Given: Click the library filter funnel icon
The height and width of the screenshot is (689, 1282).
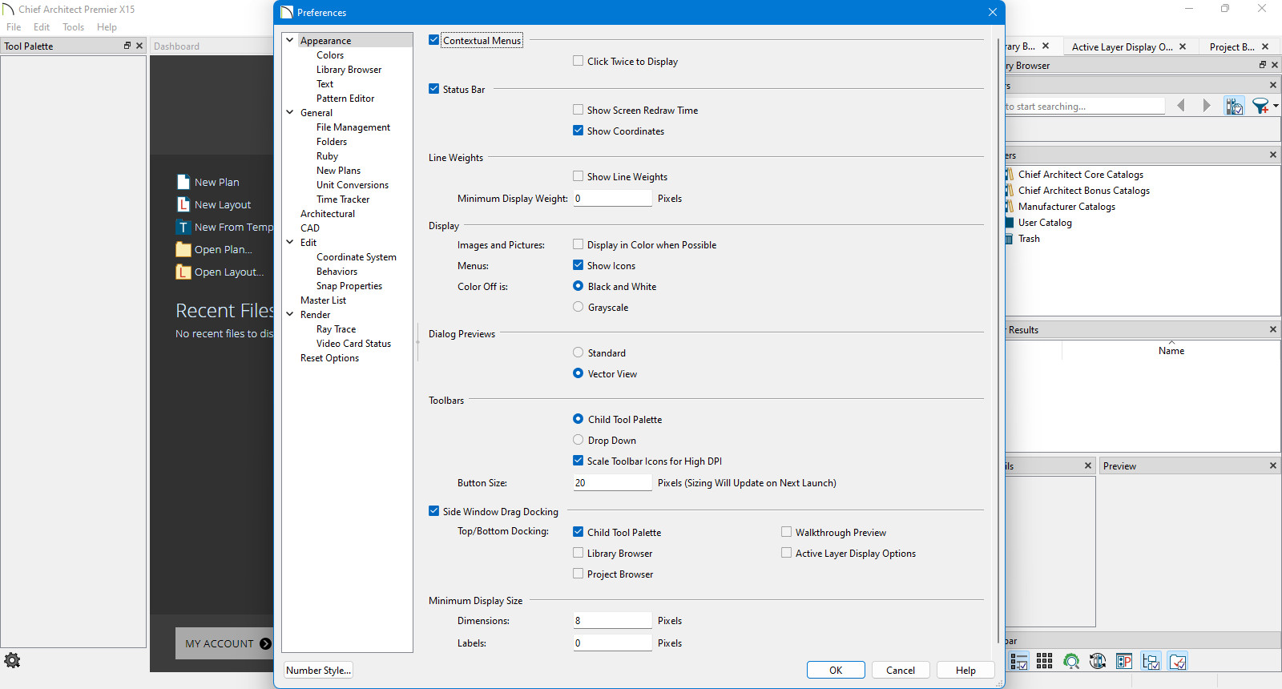Looking at the screenshot, I should point(1260,106).
